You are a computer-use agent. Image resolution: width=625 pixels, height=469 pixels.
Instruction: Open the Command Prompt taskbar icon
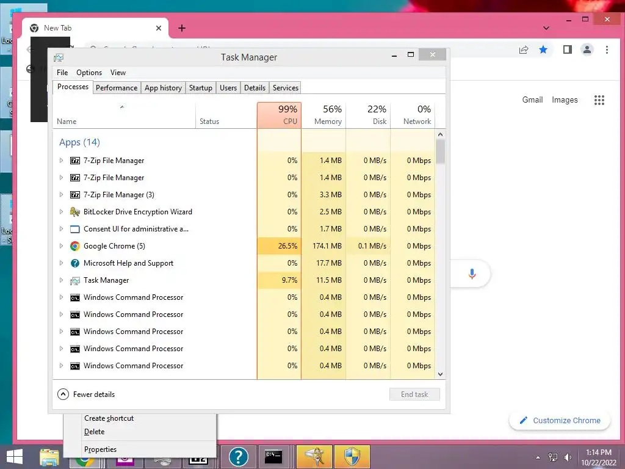tap(273, 457)
